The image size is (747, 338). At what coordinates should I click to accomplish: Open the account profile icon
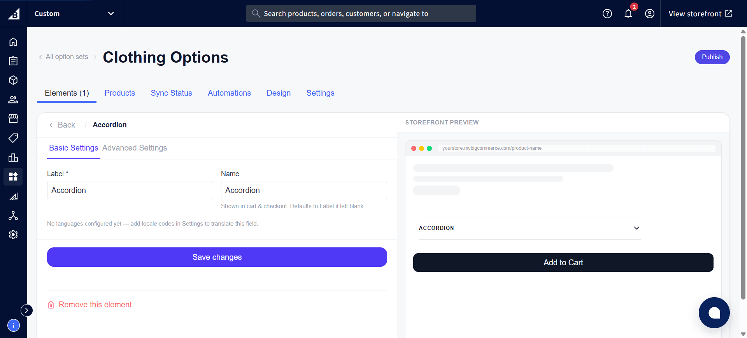coord(650,14)
